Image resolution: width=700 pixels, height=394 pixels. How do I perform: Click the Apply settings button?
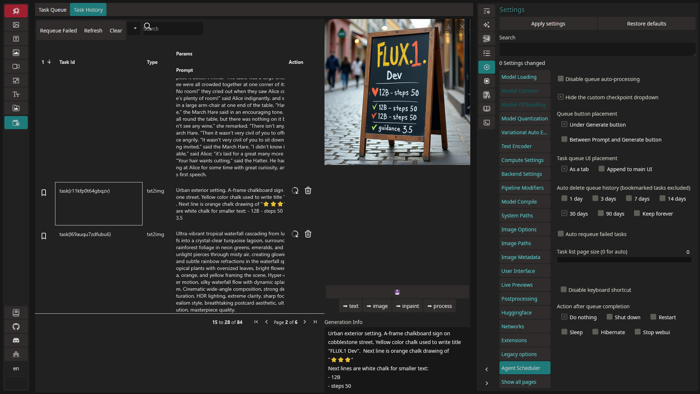(x=548, y=24)
